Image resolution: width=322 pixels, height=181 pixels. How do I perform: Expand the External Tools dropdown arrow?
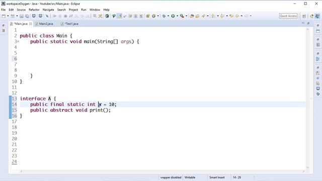point(186,16)
